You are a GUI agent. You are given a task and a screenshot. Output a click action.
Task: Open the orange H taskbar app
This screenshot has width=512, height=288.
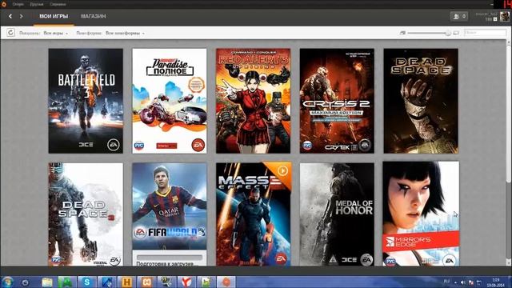tap(126, 282)
